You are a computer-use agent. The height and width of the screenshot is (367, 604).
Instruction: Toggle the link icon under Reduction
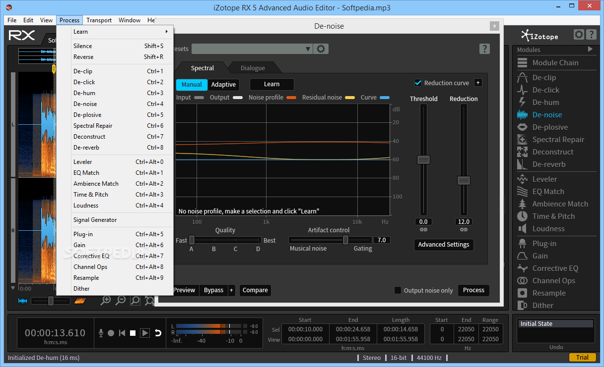pos(464,230)
